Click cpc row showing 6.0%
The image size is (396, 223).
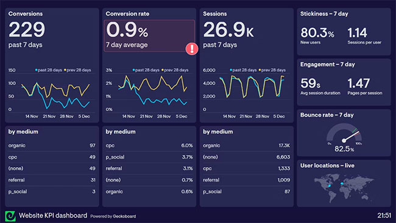click(x=149, y=145)
